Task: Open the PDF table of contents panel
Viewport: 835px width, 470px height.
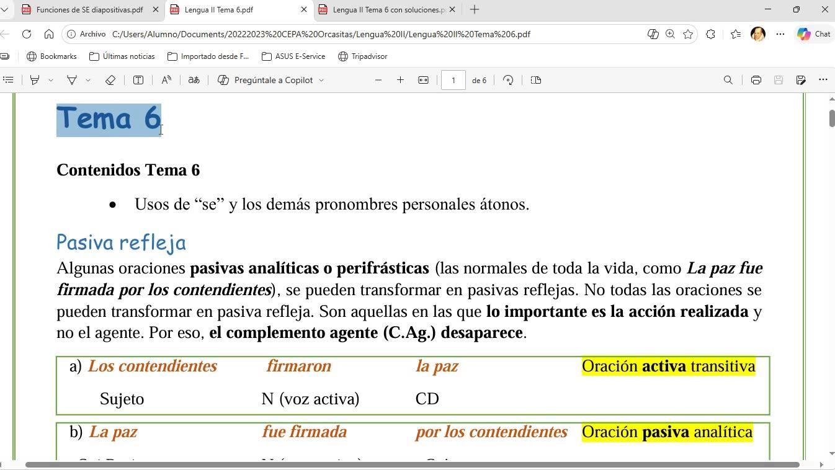Action: coord(8,80)
